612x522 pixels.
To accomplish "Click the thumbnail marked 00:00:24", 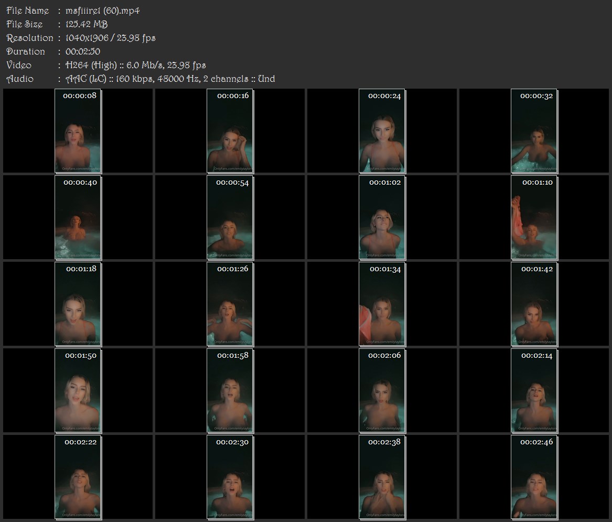I will pos(382,131).
